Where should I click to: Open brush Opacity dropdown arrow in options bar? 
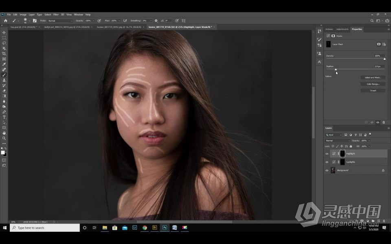94,21
